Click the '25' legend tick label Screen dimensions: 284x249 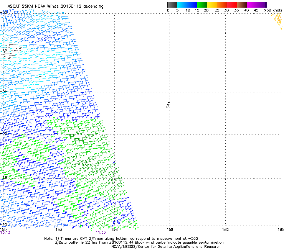pyautogui.click(x=217, y=10)
